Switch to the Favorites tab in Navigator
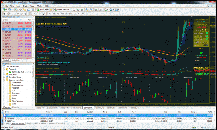217x130 pixels. (16, 107)
